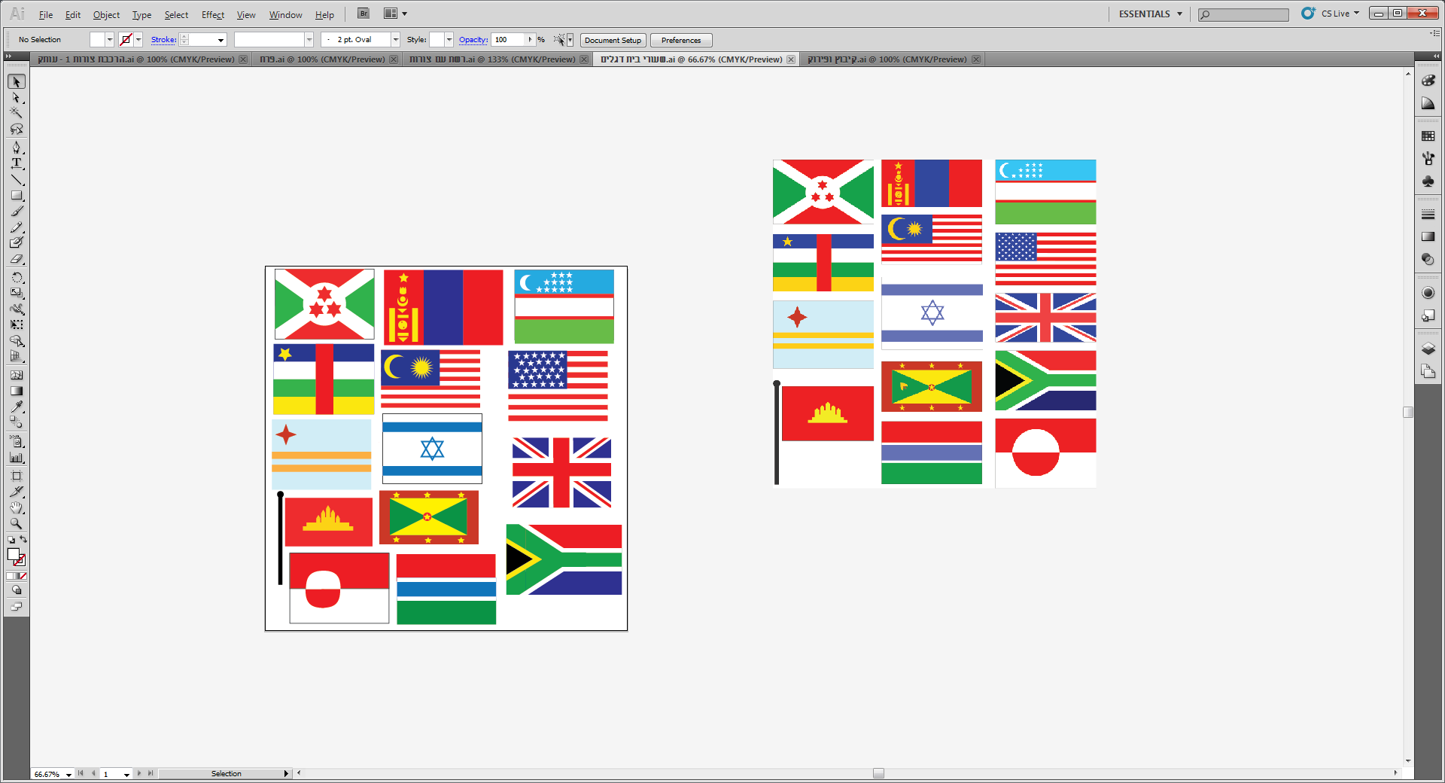Open the 66.67% zoom level dropdown
1445x783 pixels.
coord(68,774)
